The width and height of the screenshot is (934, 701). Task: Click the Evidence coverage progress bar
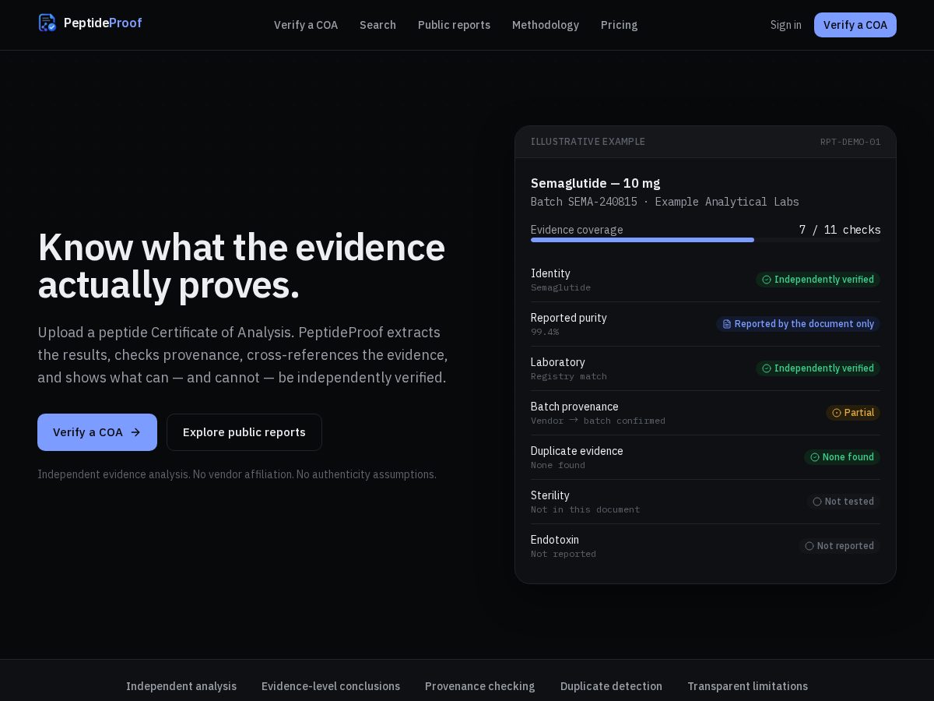[705, 240]
